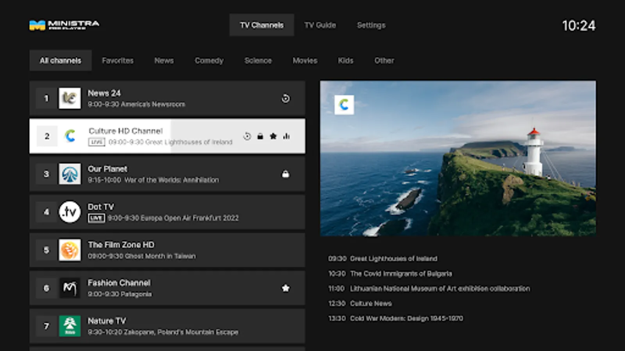This screenshot has height=351, width=625.
Task: Select the News 24 channel logo
Action: tap(70, 98)
